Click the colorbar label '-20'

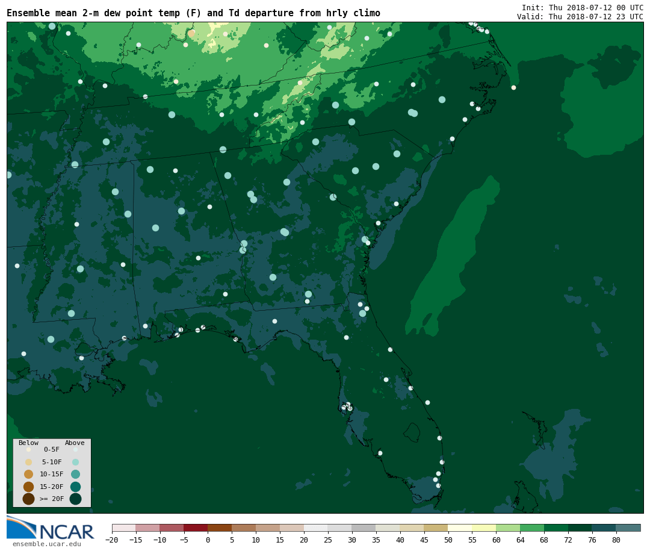(111, 540)
